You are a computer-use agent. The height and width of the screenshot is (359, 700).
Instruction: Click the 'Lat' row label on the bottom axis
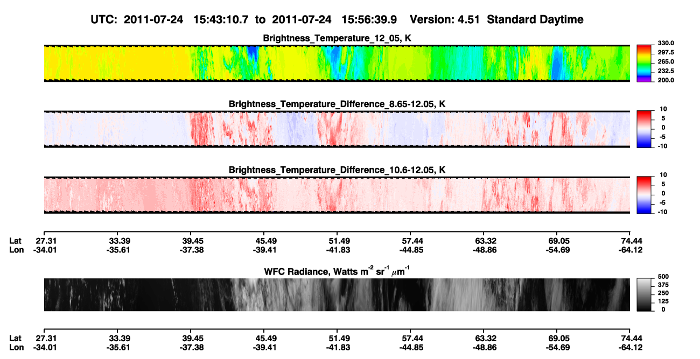[16, 339]
